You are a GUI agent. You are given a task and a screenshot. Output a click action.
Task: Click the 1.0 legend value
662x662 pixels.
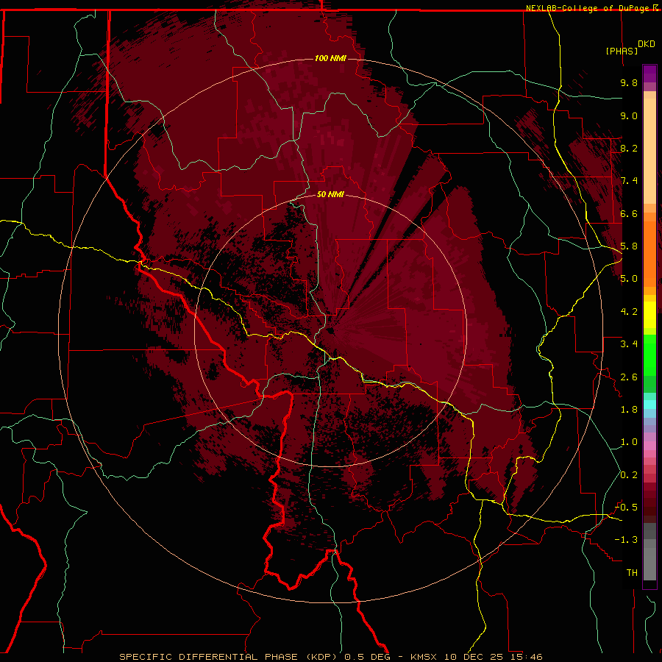click(629, 442)
